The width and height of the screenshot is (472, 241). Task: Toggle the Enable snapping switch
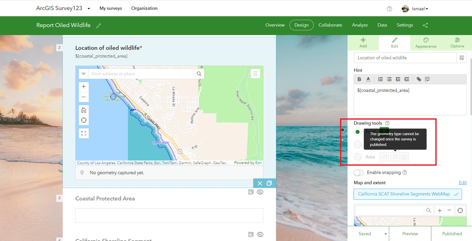[359, 173]
